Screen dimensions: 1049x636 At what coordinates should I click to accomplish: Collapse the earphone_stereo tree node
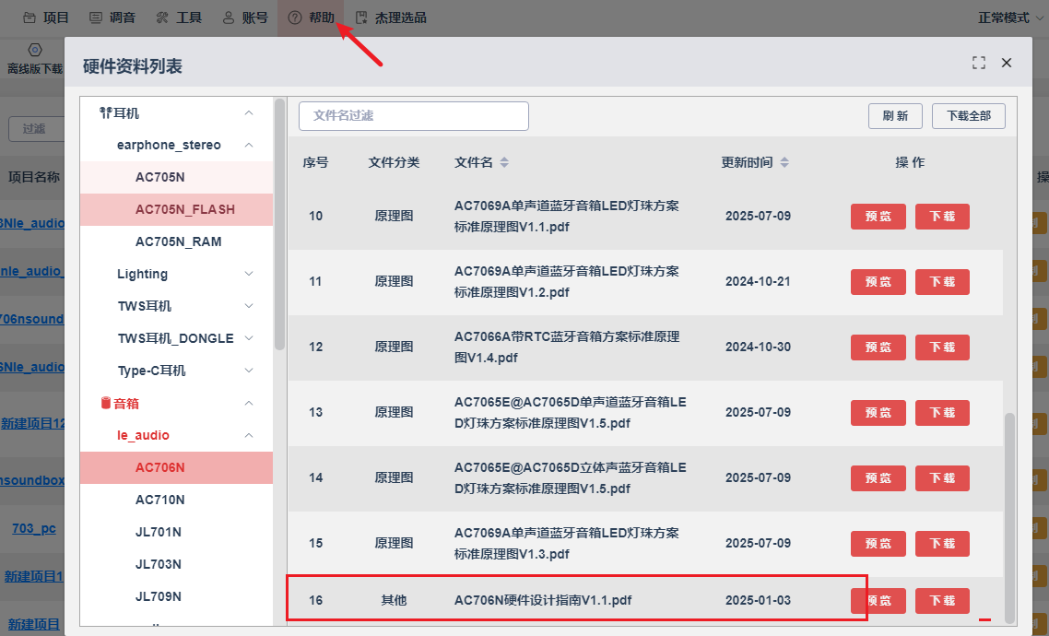point(249,145)
